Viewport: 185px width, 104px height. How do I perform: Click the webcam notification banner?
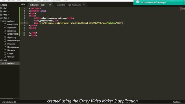tap(159, 2)
